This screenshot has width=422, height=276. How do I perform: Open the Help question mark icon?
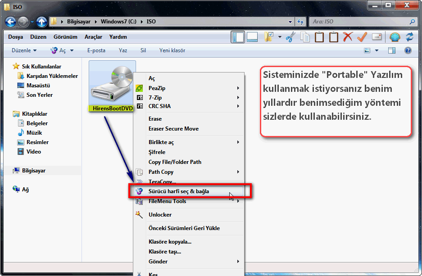point(408,50)
